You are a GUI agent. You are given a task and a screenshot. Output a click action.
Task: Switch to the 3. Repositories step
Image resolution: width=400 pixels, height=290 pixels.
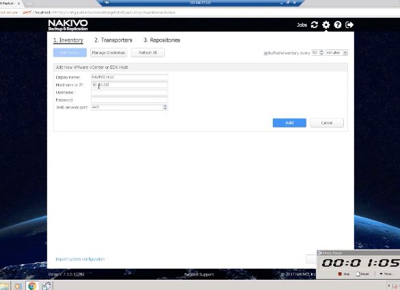(162, 40)
